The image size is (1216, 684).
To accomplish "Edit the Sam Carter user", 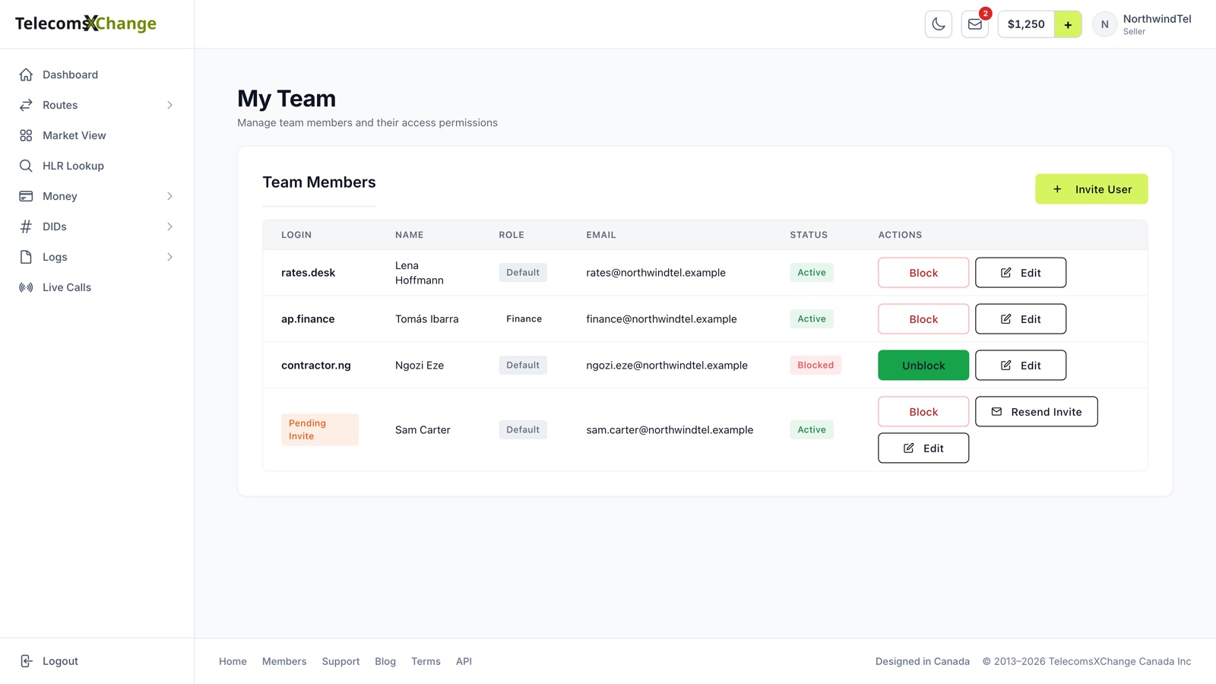I will click(x=923, y=448).
